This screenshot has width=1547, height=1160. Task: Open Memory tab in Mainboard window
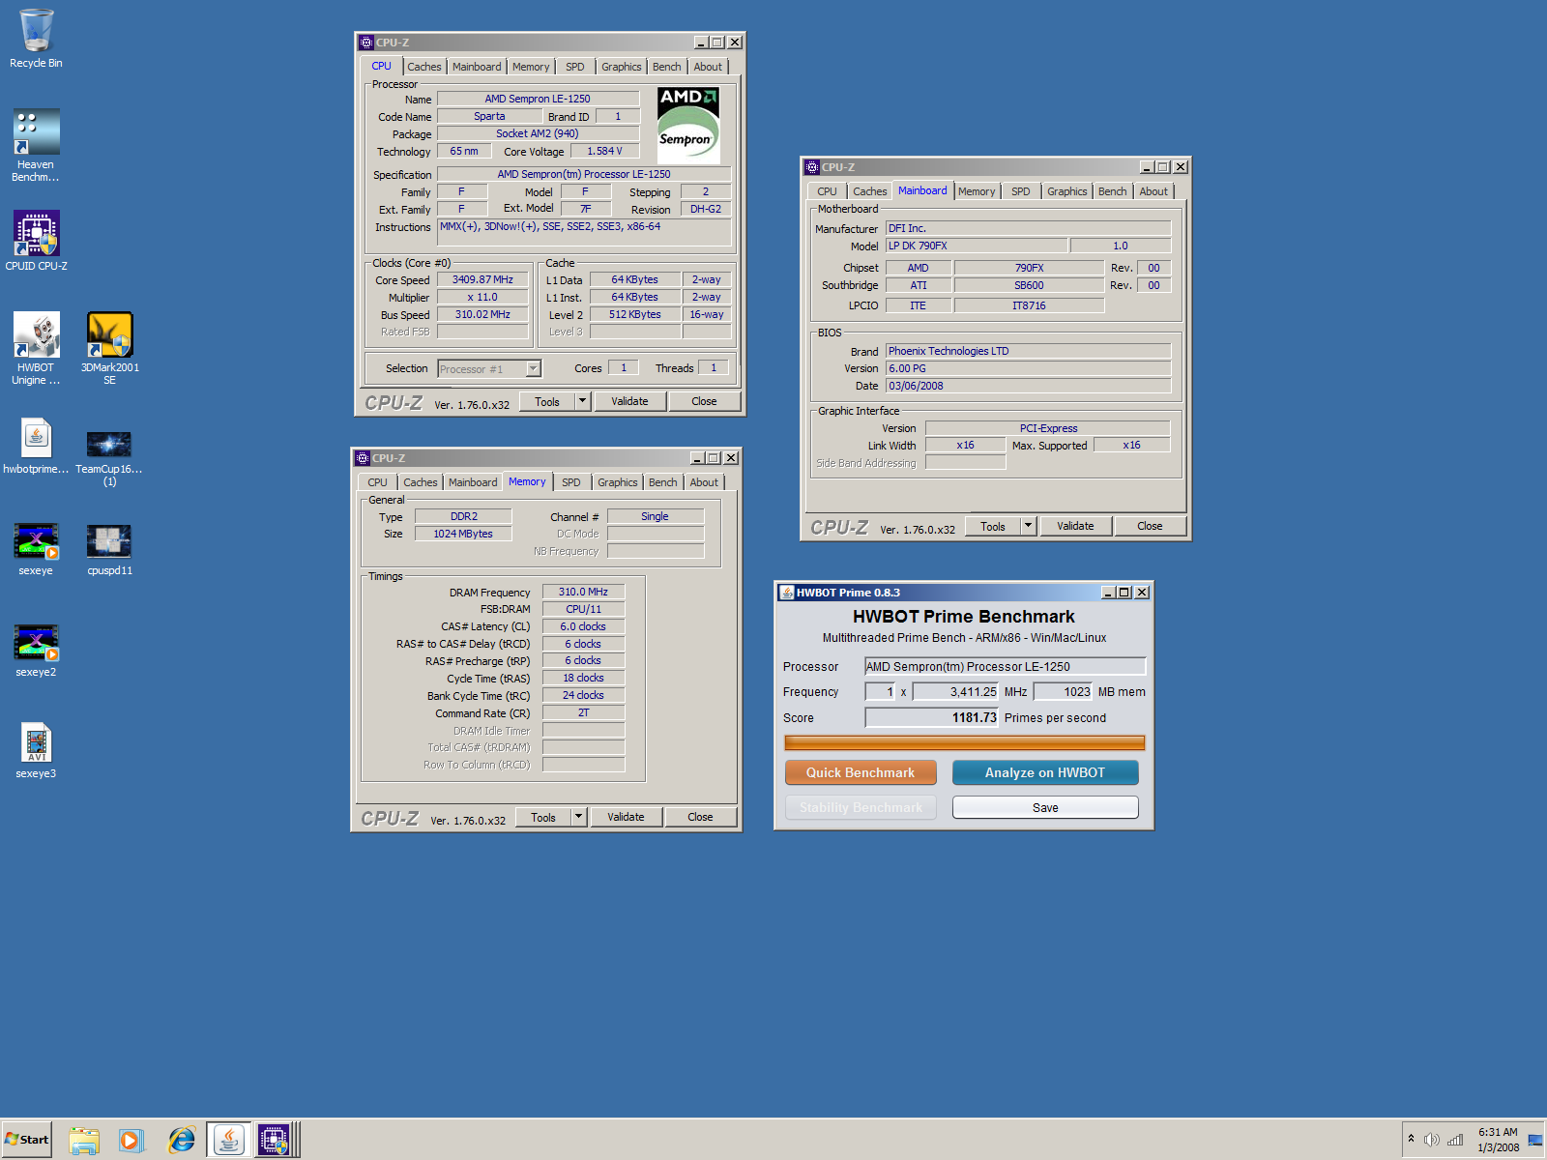point(977,191)
